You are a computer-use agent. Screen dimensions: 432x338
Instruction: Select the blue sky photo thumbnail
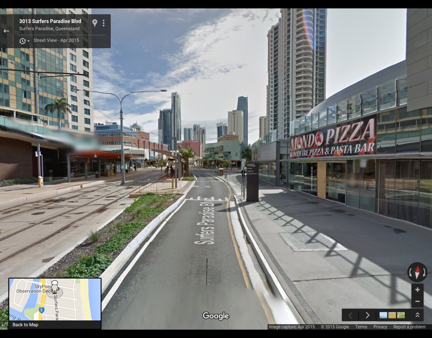[x=383, y=315]
